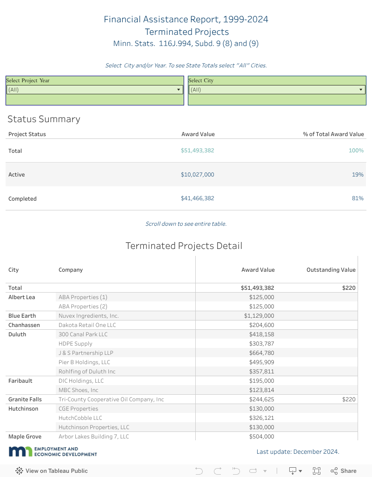
Task: Click the Redo arrow icon
Action: click(217, 470)
